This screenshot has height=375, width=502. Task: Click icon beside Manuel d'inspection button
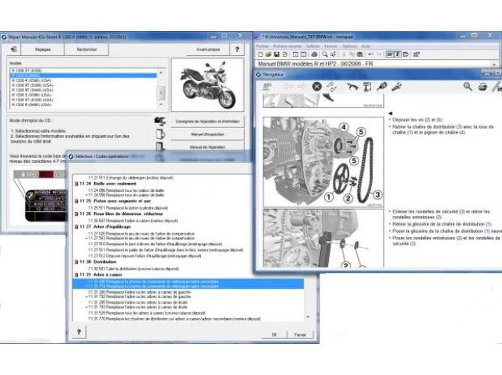[160, 134]
